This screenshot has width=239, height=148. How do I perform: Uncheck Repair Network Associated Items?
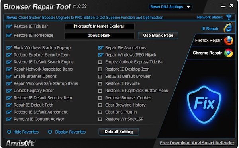[x=9, y=69]
